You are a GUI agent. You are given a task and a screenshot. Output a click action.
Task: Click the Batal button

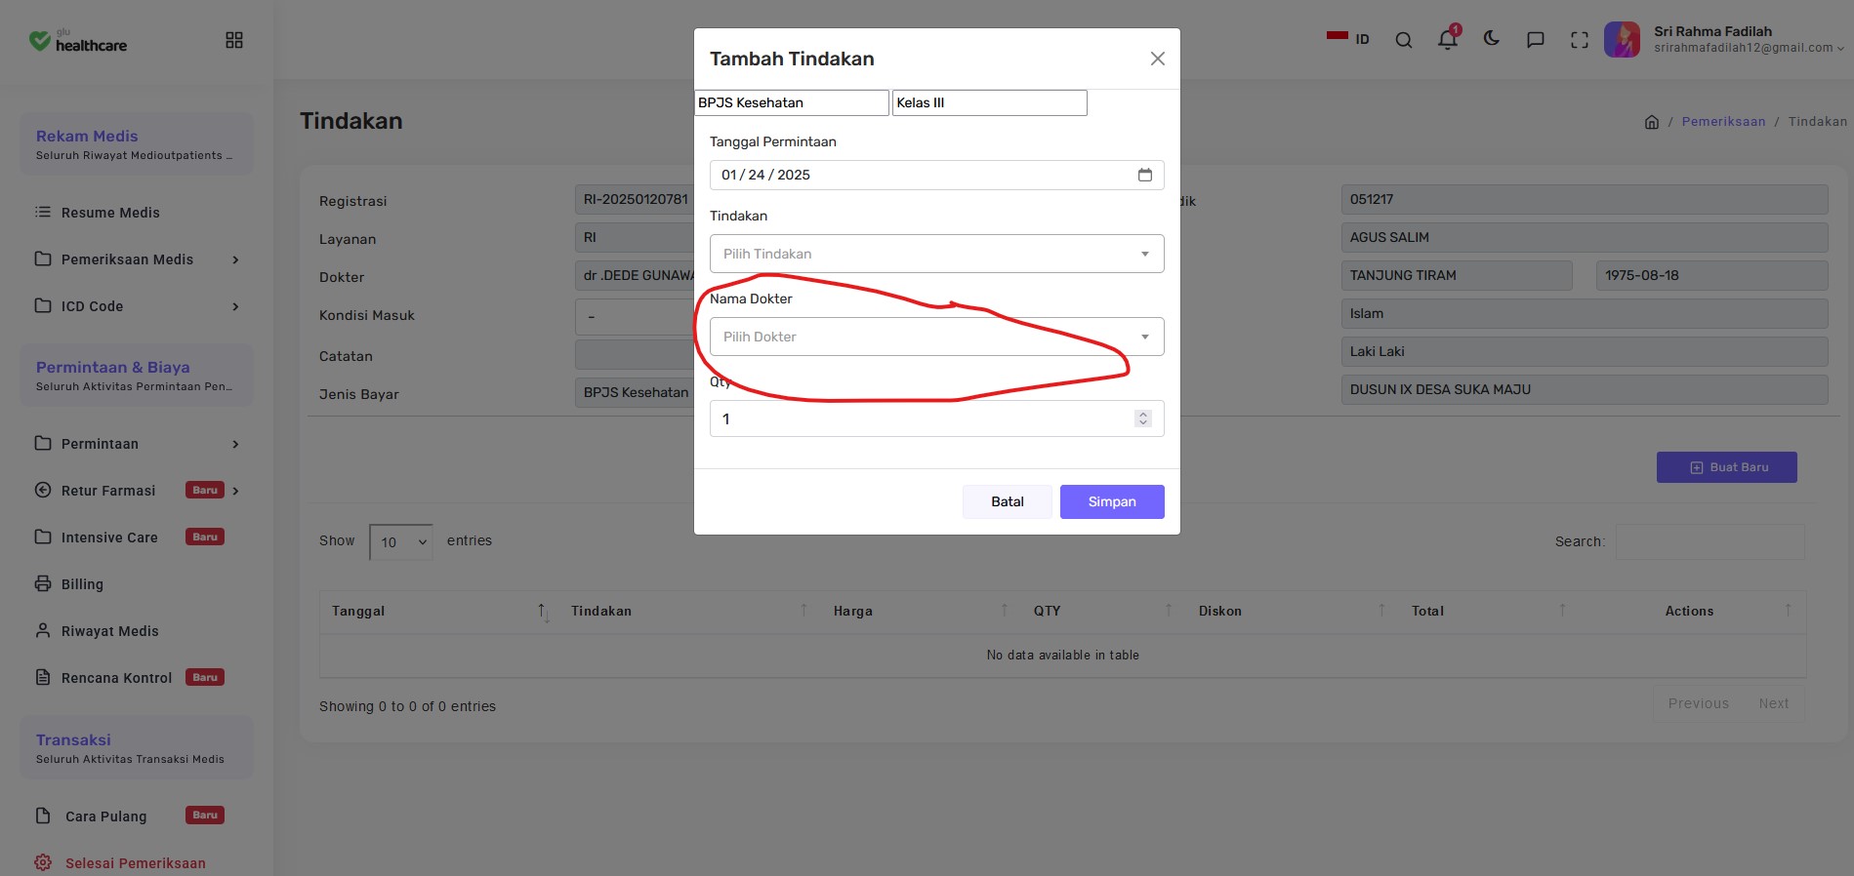coord(1008,501)
